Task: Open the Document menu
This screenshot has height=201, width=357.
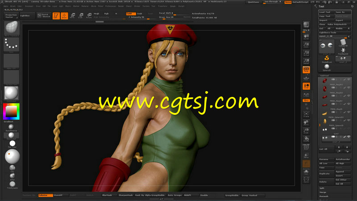Action: [x=29, y=6]
